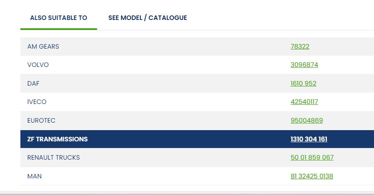Click the gray separator bar below the table
The height and width of the screenshot is (195, 374).
[x=187, y=193]
